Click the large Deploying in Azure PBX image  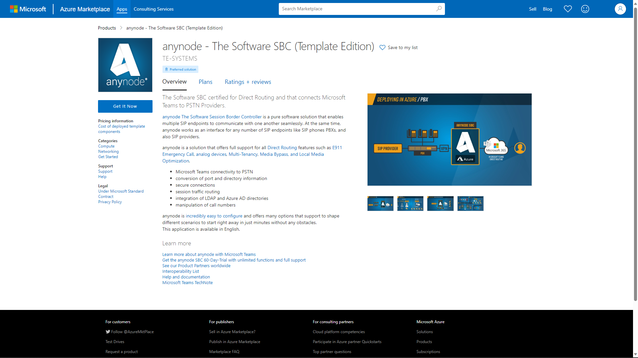pos(450,140)
